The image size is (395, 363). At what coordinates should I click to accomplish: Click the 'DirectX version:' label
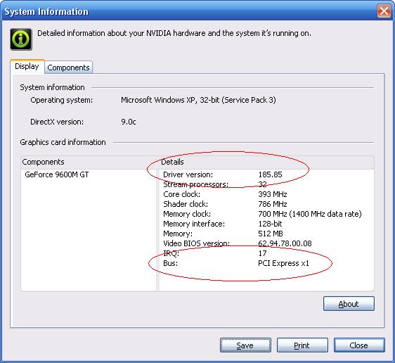coord(57,122)
